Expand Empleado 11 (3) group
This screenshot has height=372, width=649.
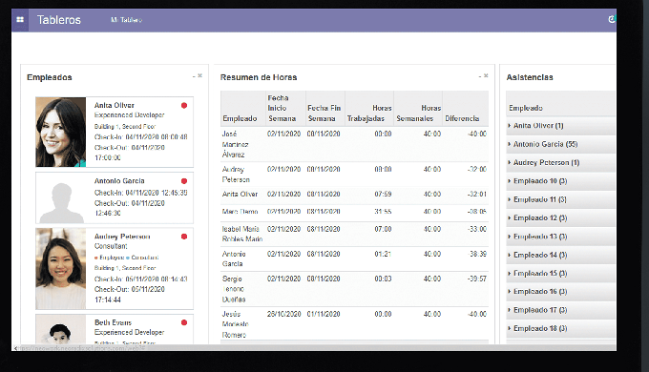point(561,199)
